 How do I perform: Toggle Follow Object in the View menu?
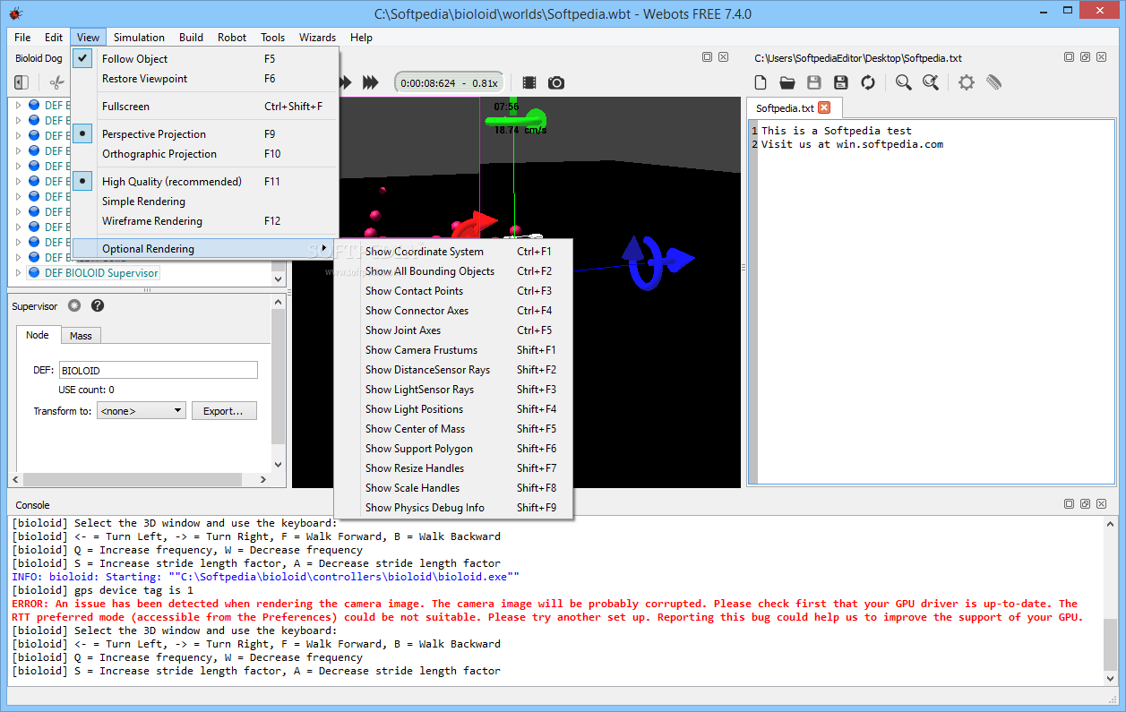tap(205, 59)
